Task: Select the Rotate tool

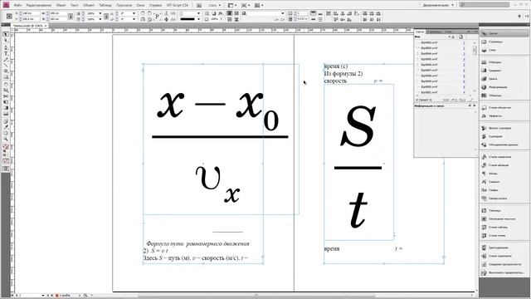Action: tap(6, 84)
